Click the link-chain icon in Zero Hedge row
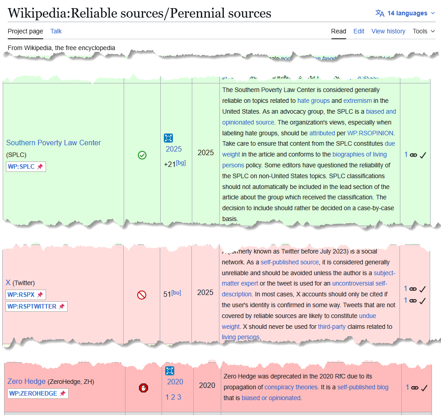Image resolution: width=441 pixels, height=415 pixels. (x=415, y=388)
